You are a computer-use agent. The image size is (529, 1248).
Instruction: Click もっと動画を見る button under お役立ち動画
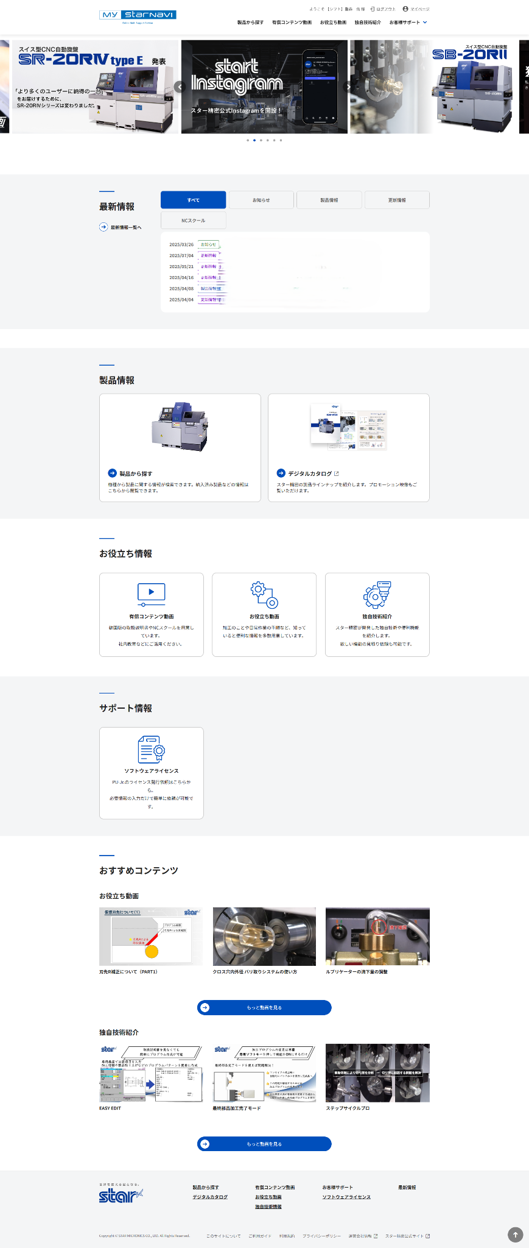coord(264,1007)
